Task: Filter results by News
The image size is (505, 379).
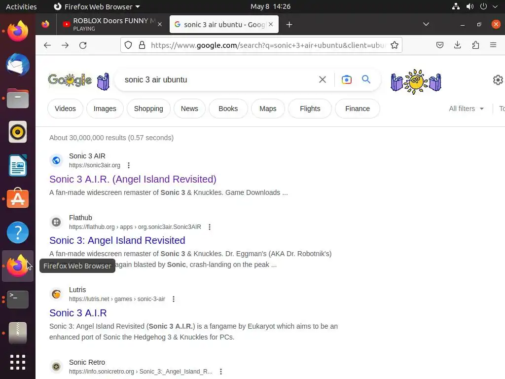Action: [x=189, y=109]
